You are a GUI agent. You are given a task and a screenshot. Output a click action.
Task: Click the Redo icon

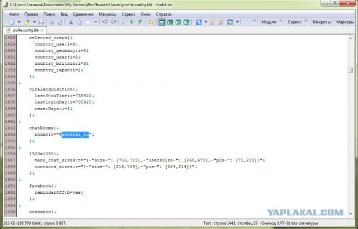coord(113,22)
